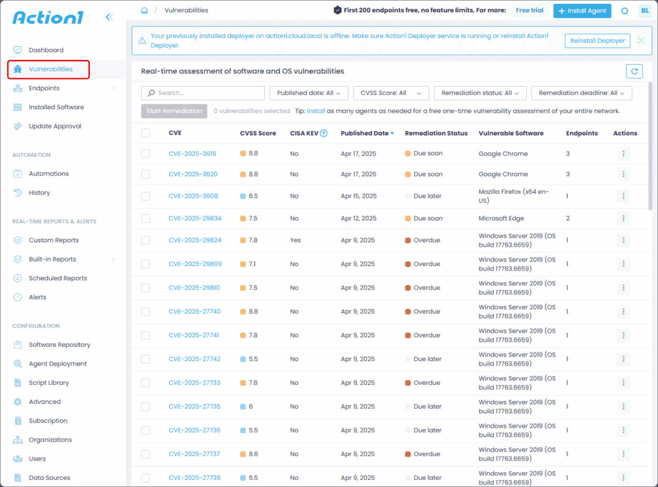Click the Software Repository icon
658x487 pixels.
[17, 344]
